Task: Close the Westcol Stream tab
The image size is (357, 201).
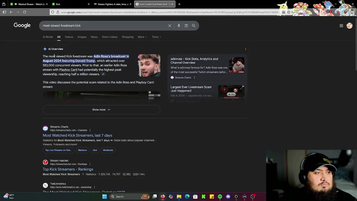Action: point(47,4)
